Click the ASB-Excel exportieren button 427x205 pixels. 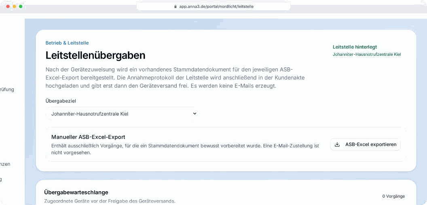coord(365,144)
